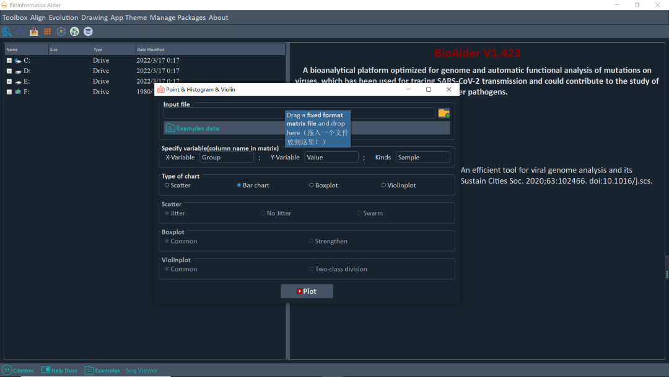Select the Swarm scatter option
This screenshot has height=377, width=669.
point(370,213)
